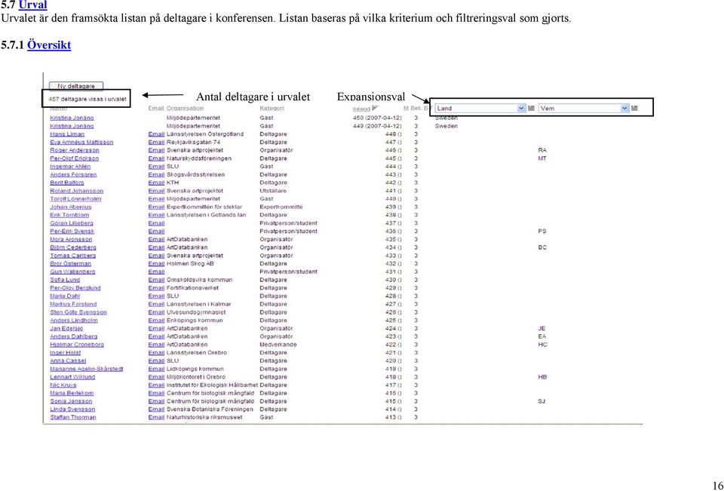This screenshot has height=491, width=724.
Task: Open participant Staffan Thorman
Action: tap(73, 418)
